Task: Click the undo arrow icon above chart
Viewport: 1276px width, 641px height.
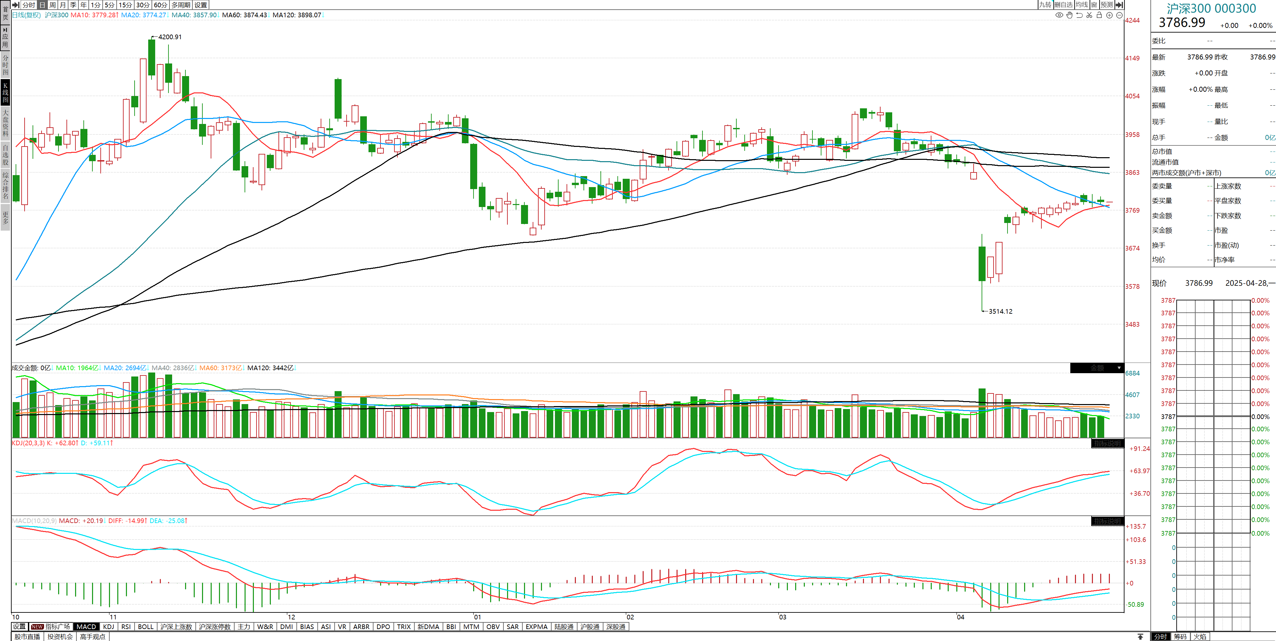Action: point(1079,15)
